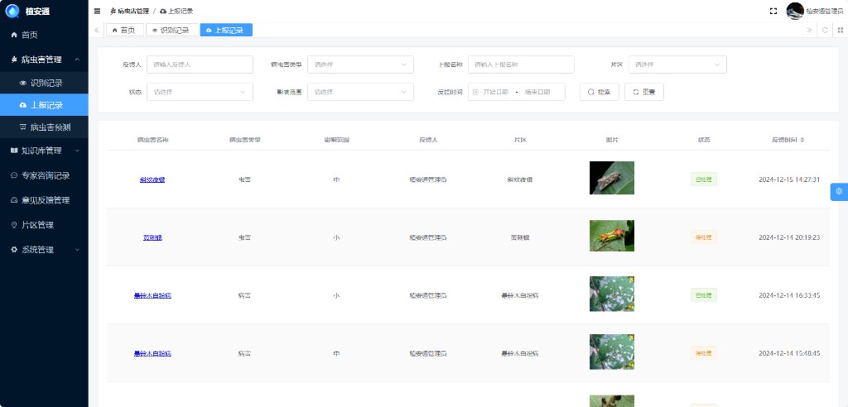Image resolution: width=848 pixels, height=407 pixels.
Task: Open the 茶刺蛾 record link
Action: click(152, 237)
